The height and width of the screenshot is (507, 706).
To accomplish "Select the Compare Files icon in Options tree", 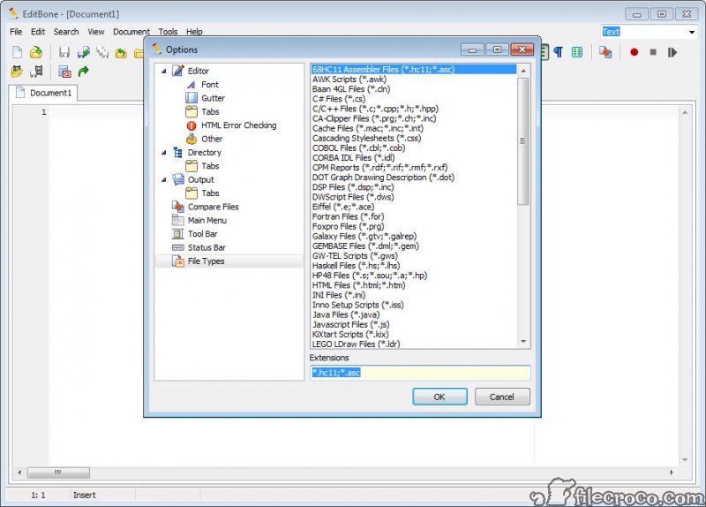I will click(178, 207).
